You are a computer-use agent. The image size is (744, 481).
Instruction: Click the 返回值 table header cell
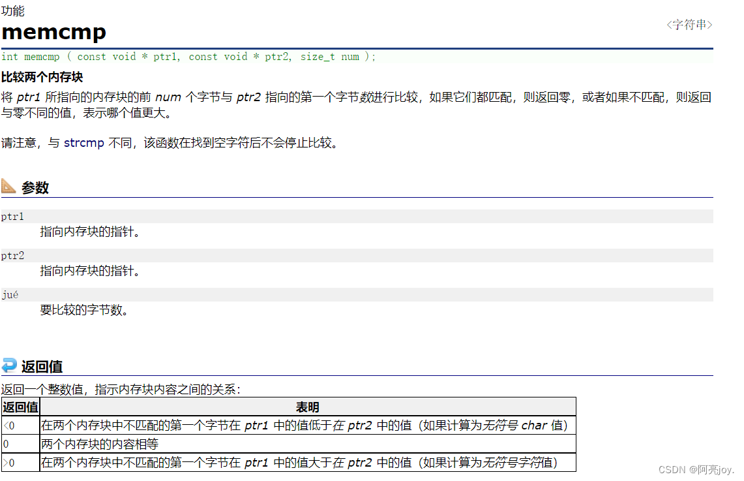(20, 407)
